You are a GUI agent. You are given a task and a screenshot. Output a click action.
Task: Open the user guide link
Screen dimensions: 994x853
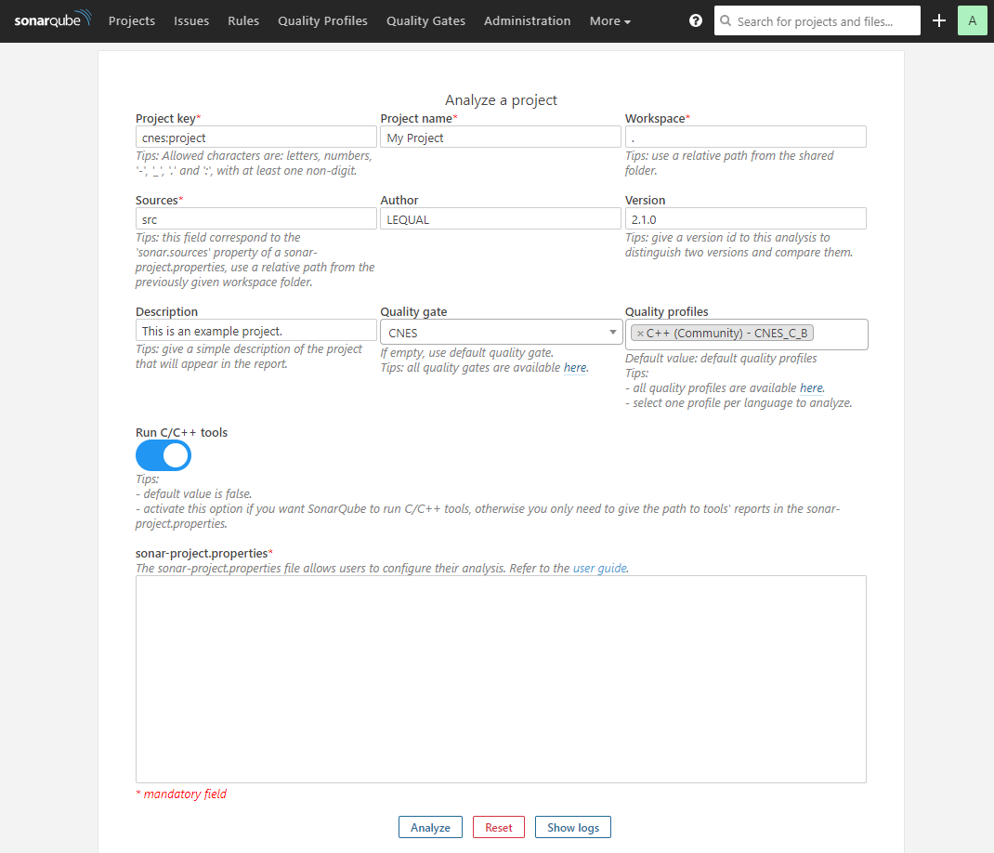click(x=600, y=569)
